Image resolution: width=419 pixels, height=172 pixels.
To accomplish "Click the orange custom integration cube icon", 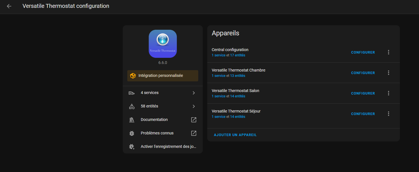I will [x=133, y=76].
